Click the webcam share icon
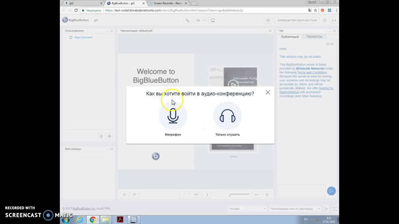The image size is (399, 224). (198, 20)
